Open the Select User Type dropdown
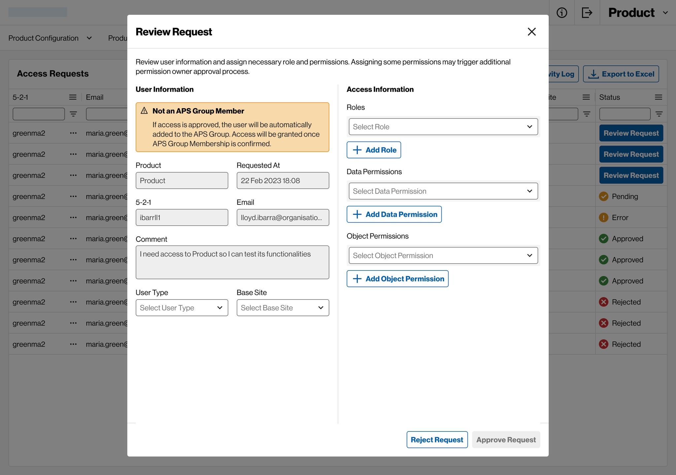Image resolution: width=676 pixels, height=475 pixels. 182,308
